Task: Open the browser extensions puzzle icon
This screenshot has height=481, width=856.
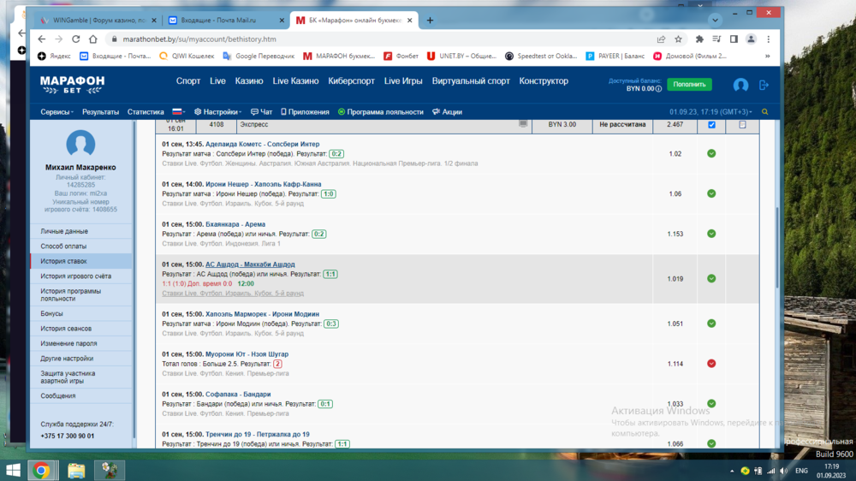Action: 699,39
